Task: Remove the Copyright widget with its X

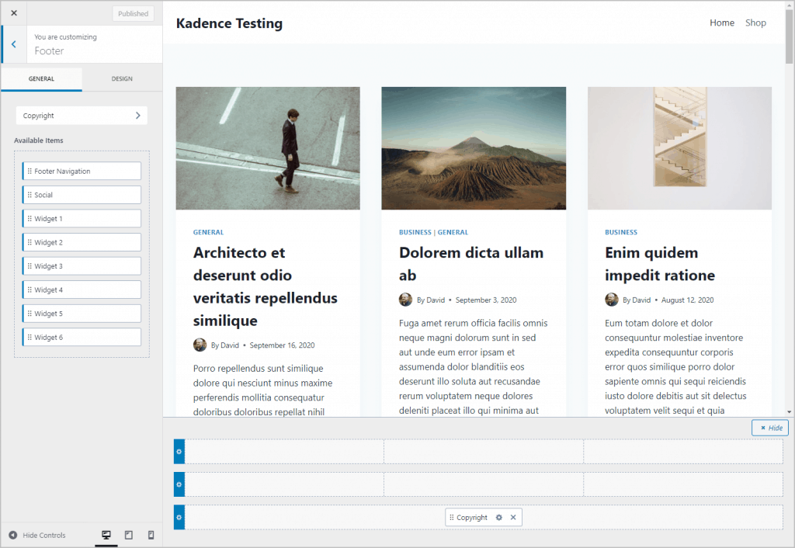Action: (x=513, y=517)
